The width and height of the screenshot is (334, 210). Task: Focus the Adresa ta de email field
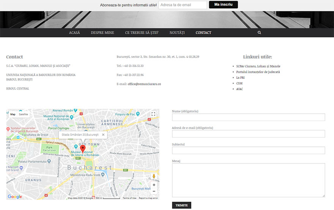click(183, 5)
